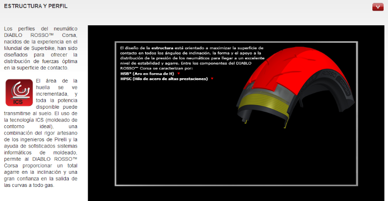The height and width of the screenshot is (201, 388).
Task: Select HPSC (Hilo de acero) label
Action: tap(164, 79)
